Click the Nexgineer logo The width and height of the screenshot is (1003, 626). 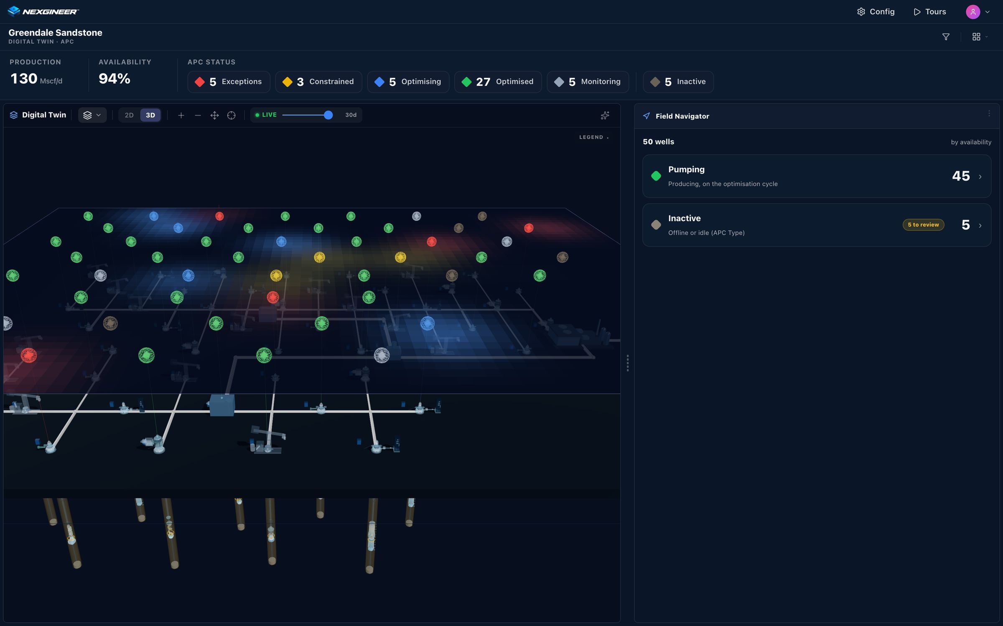[43, 11]
